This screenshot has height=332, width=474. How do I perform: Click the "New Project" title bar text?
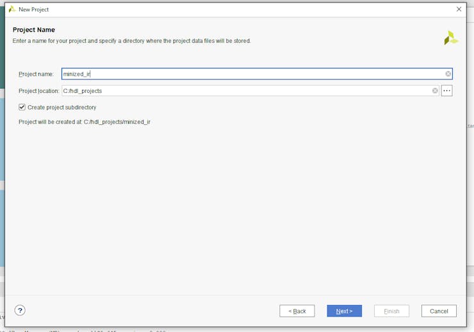pos(33,10)
